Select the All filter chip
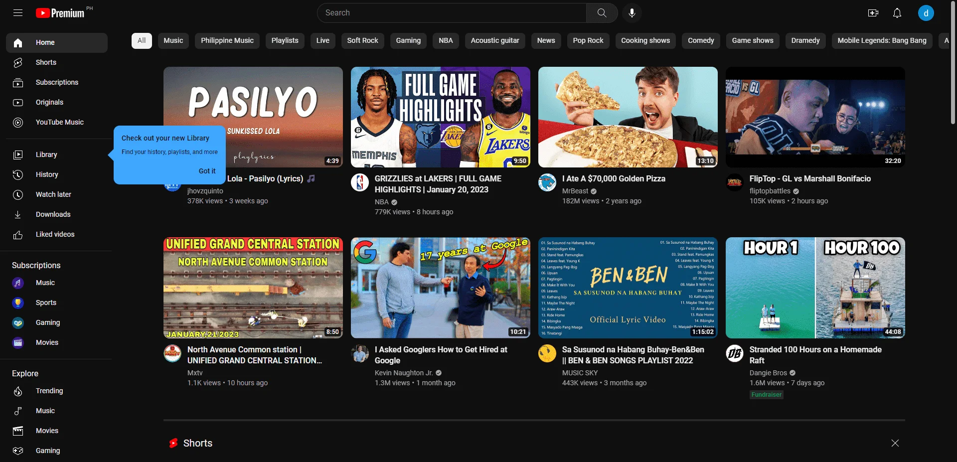Viewport: 957px width, 462px height. (142, 41)
